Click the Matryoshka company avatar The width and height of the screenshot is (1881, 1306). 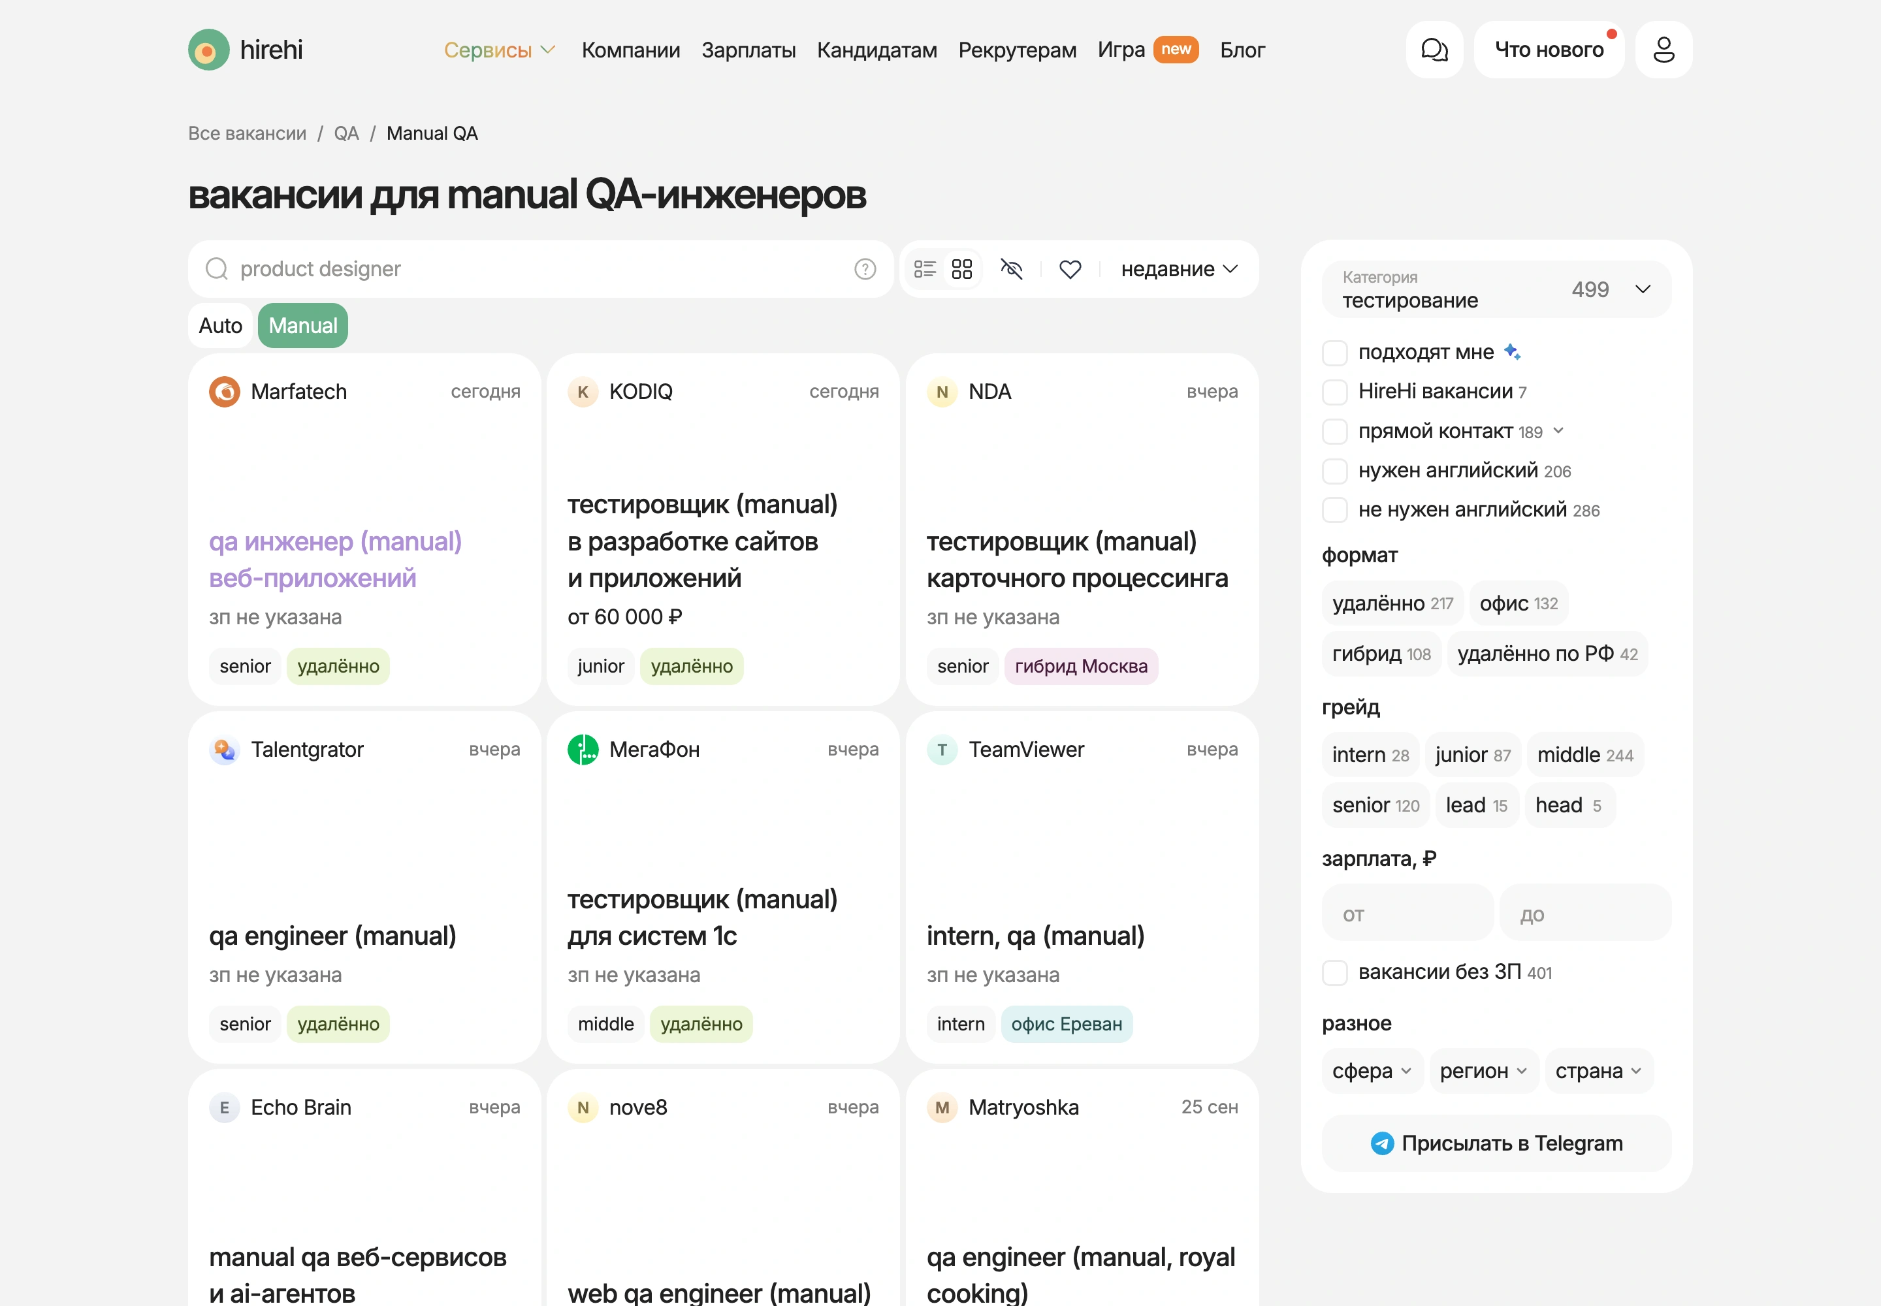(x=942, y=1107)
